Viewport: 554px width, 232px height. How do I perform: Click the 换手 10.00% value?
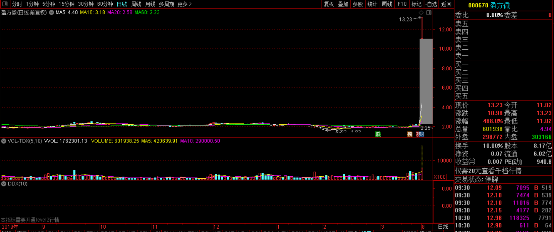point(493,146)
